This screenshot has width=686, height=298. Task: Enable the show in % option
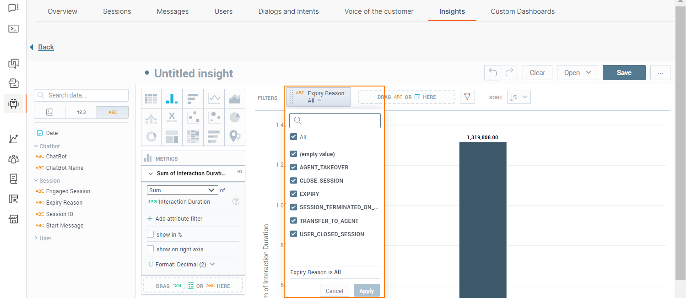click(150, 234)
